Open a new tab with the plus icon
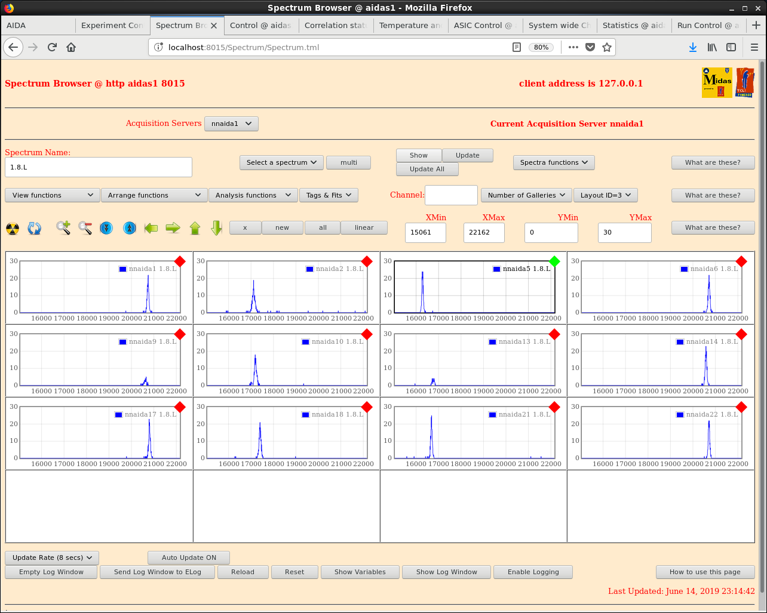Viewport: 767px width, 613px height. coord(756,25)
